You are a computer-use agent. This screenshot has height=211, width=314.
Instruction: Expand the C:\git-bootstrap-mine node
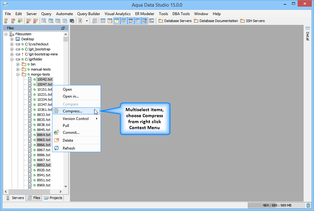click(12, 54)
